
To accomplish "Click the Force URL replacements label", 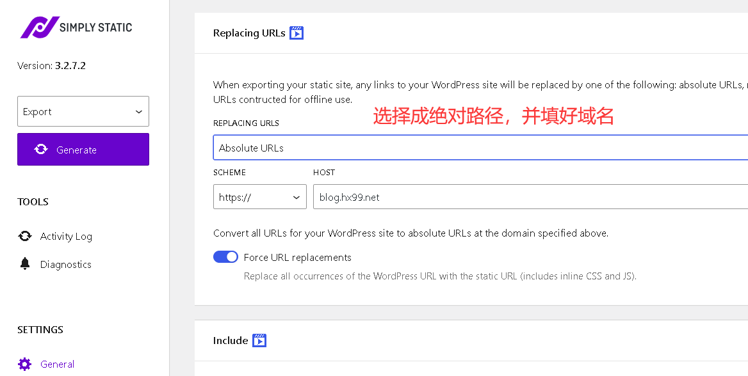I will point(298,257).
